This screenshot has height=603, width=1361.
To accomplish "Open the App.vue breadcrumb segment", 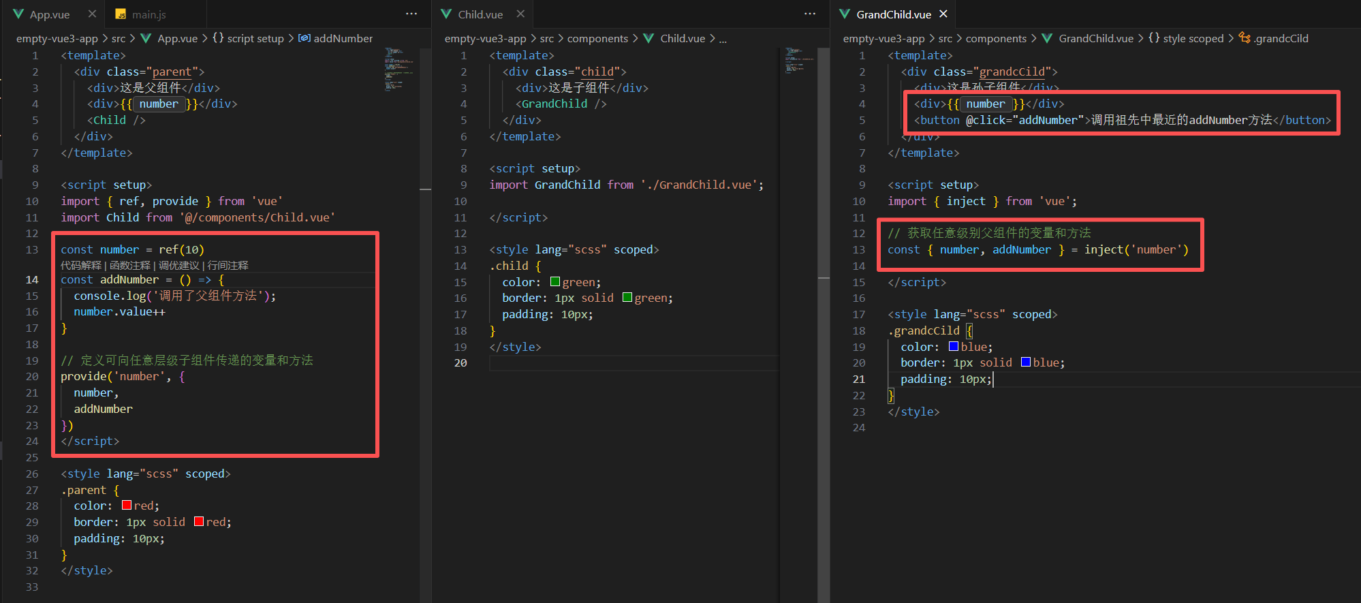I will pos(178,39).
